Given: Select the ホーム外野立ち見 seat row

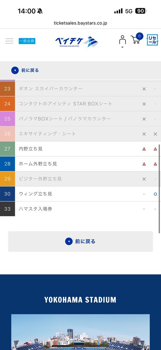Looking at the screenshot, I should point(80,164).
